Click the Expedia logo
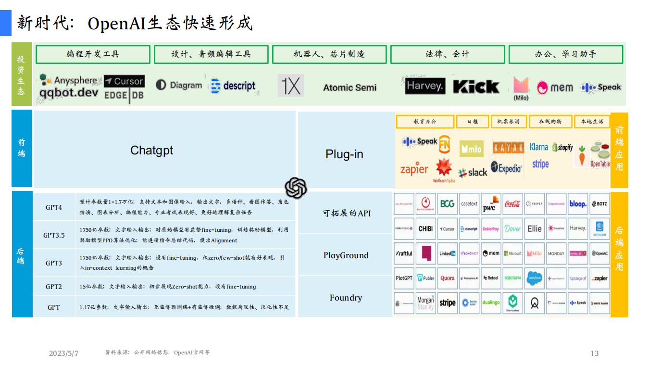 pos(506,168)
